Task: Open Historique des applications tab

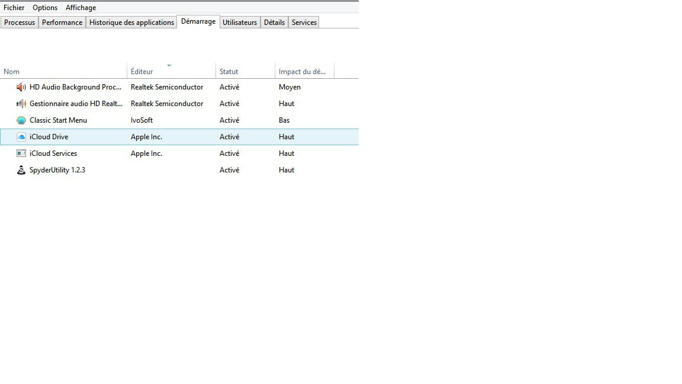Action: pyautogui.click(x=131, y=22)
